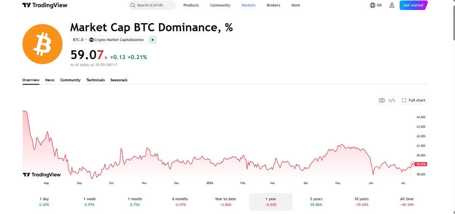This screenshot has height=214, width=455.
Task: Open the Full chart view
Action: coord(414,100)
